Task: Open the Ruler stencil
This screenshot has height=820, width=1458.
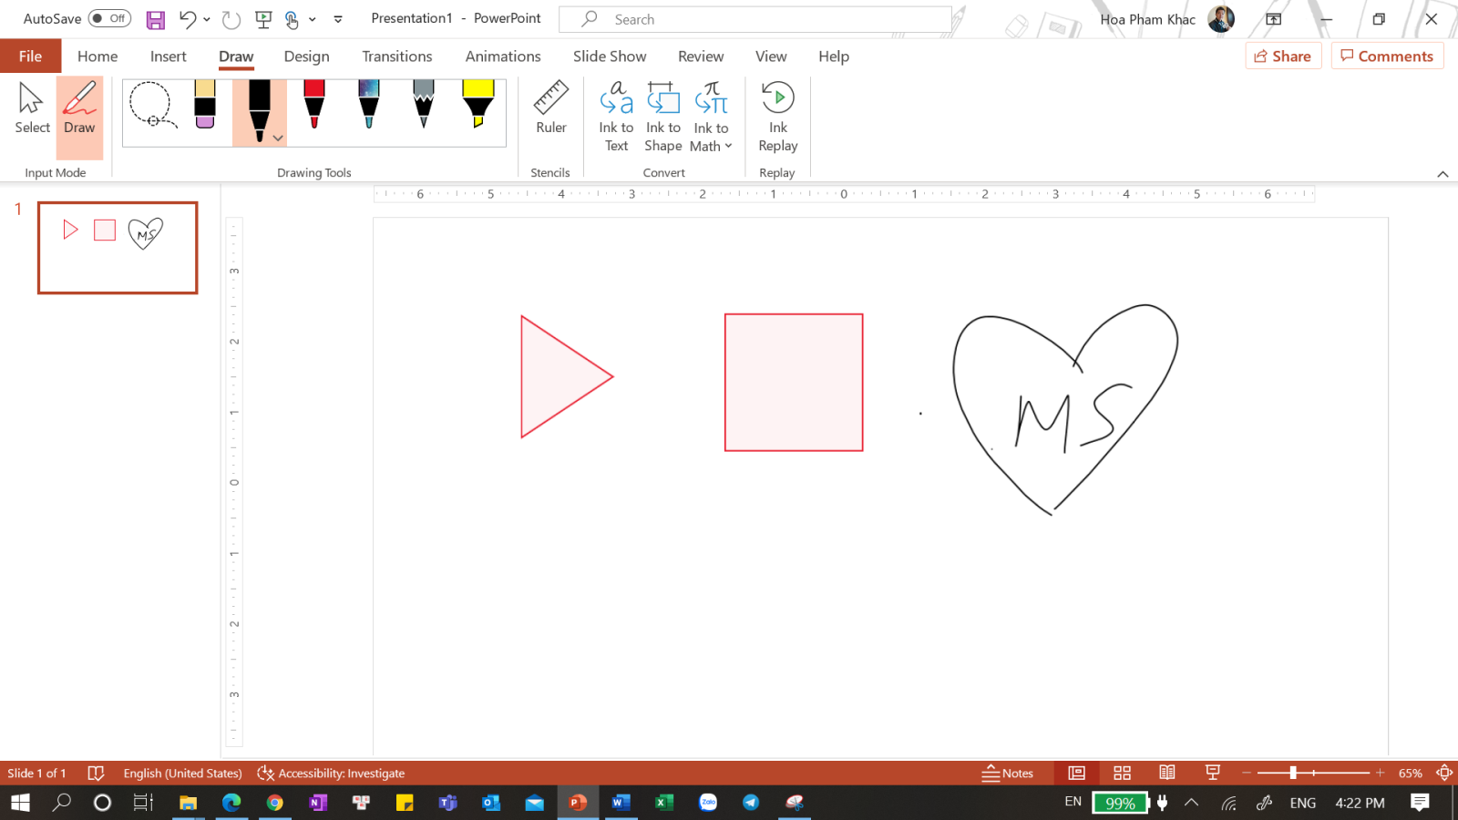Action: pyautogui.click(x=549, y=112)
